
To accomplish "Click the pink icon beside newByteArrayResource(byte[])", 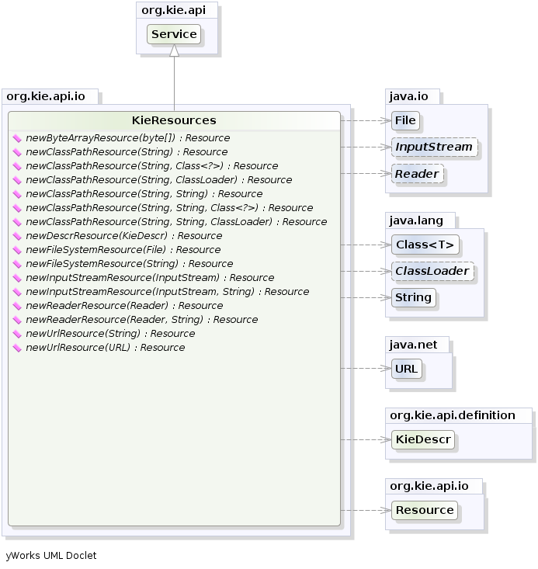I will pyautogui.click(x=18, y=138).
